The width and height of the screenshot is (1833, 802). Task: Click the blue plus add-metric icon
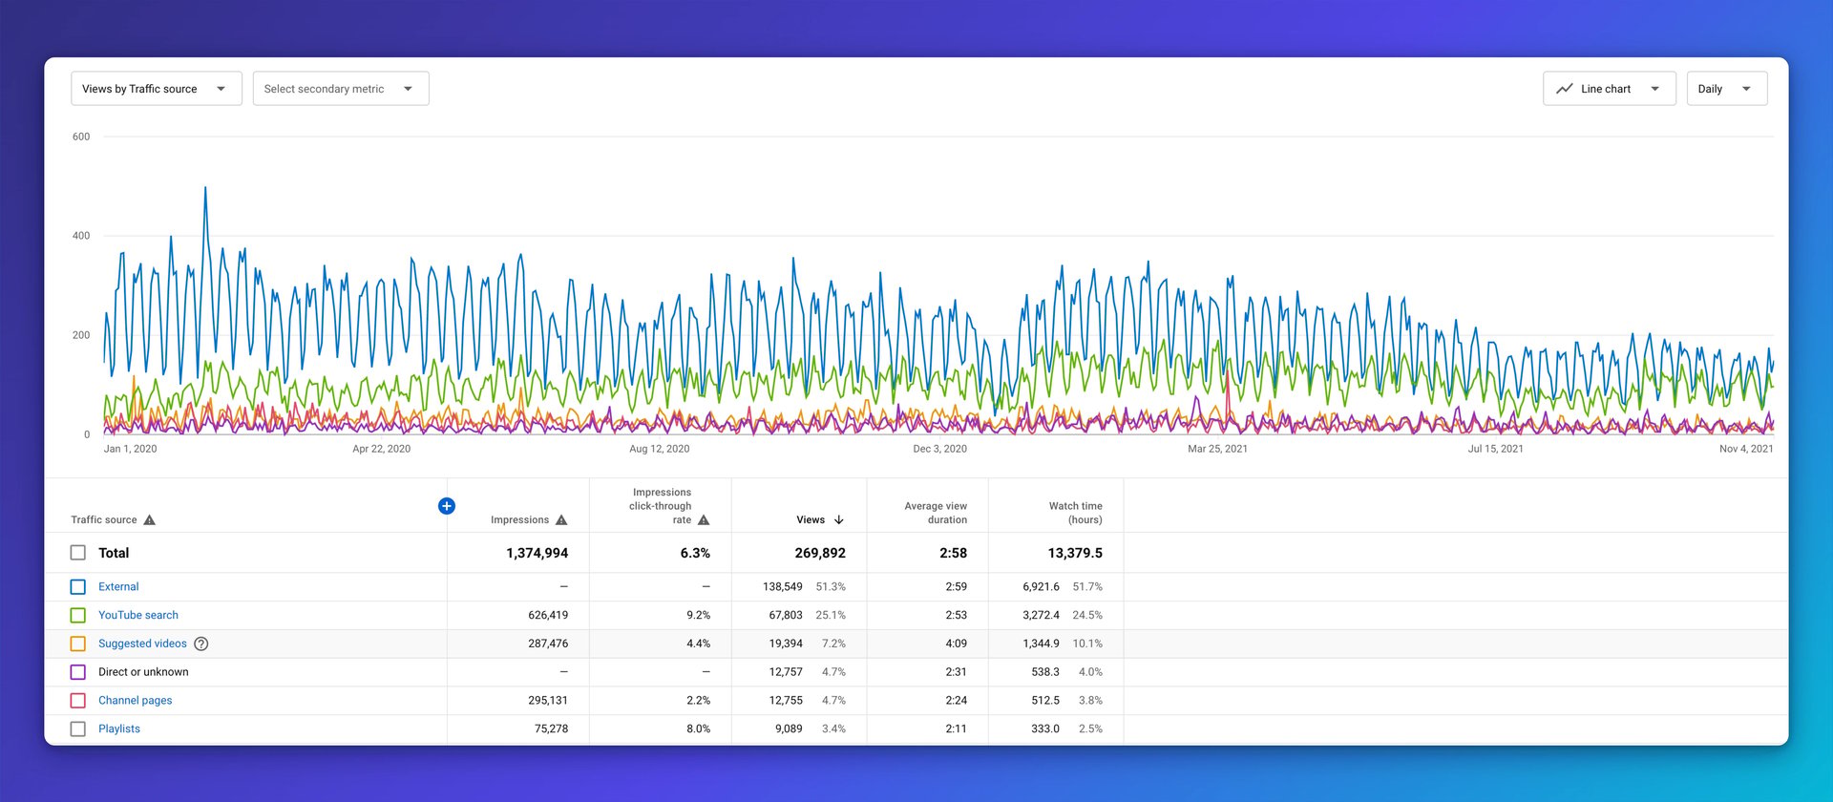446,506
